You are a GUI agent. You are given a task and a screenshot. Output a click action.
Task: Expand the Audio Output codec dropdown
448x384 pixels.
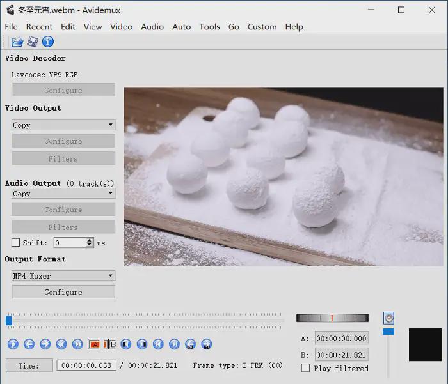[x=63, y=194]
